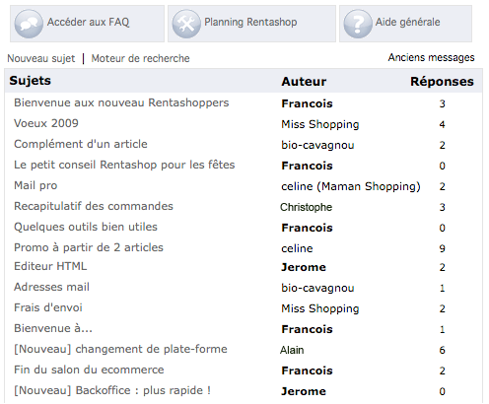
Task: Open [Nouveau] Backoffice : plus rapide ! topic
Action: (x=112, y=390)
